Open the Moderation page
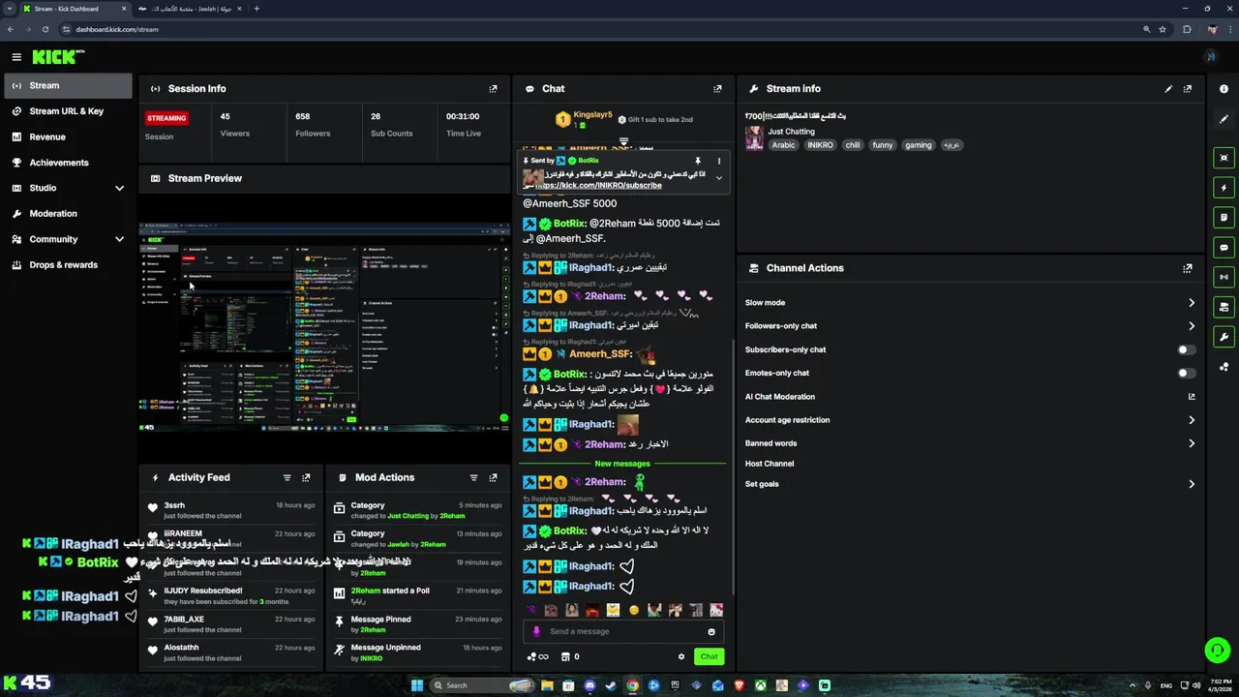This screenshot has height=697, width=1239. pos(68,213)
